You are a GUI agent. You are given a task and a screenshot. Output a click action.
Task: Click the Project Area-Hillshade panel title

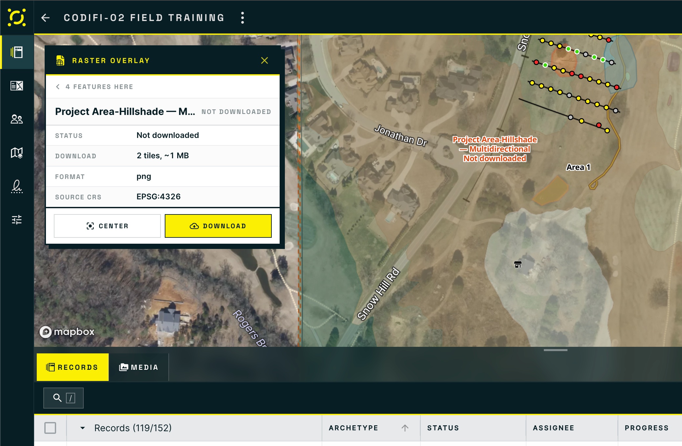(x=125, y=112)
